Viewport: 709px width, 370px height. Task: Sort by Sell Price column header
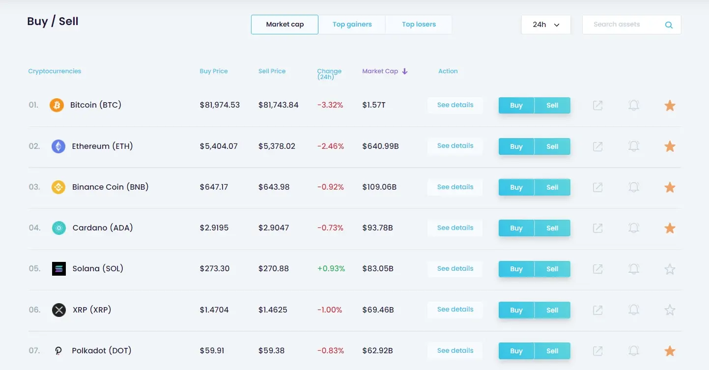[272, 71]
